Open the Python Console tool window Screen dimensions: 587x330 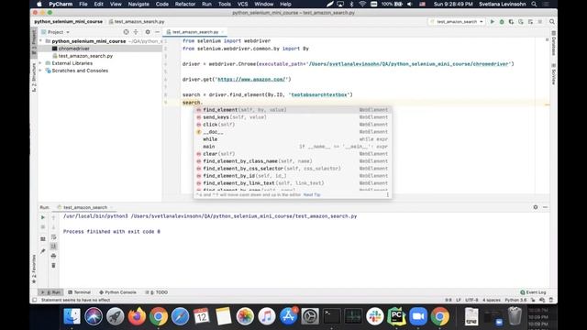coord(117,292)
